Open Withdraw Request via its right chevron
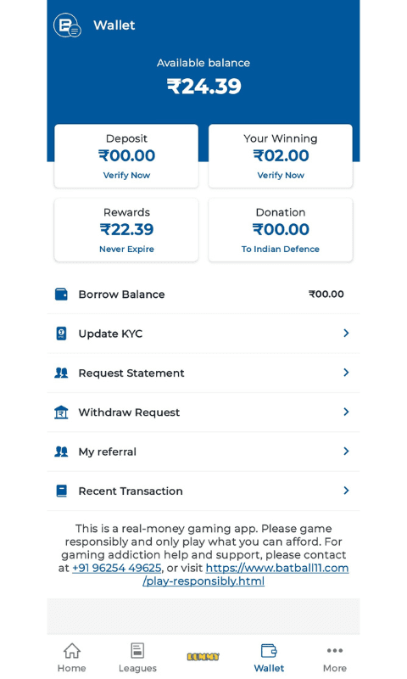This screenshot has width=407, height=679. click(346, 412)
